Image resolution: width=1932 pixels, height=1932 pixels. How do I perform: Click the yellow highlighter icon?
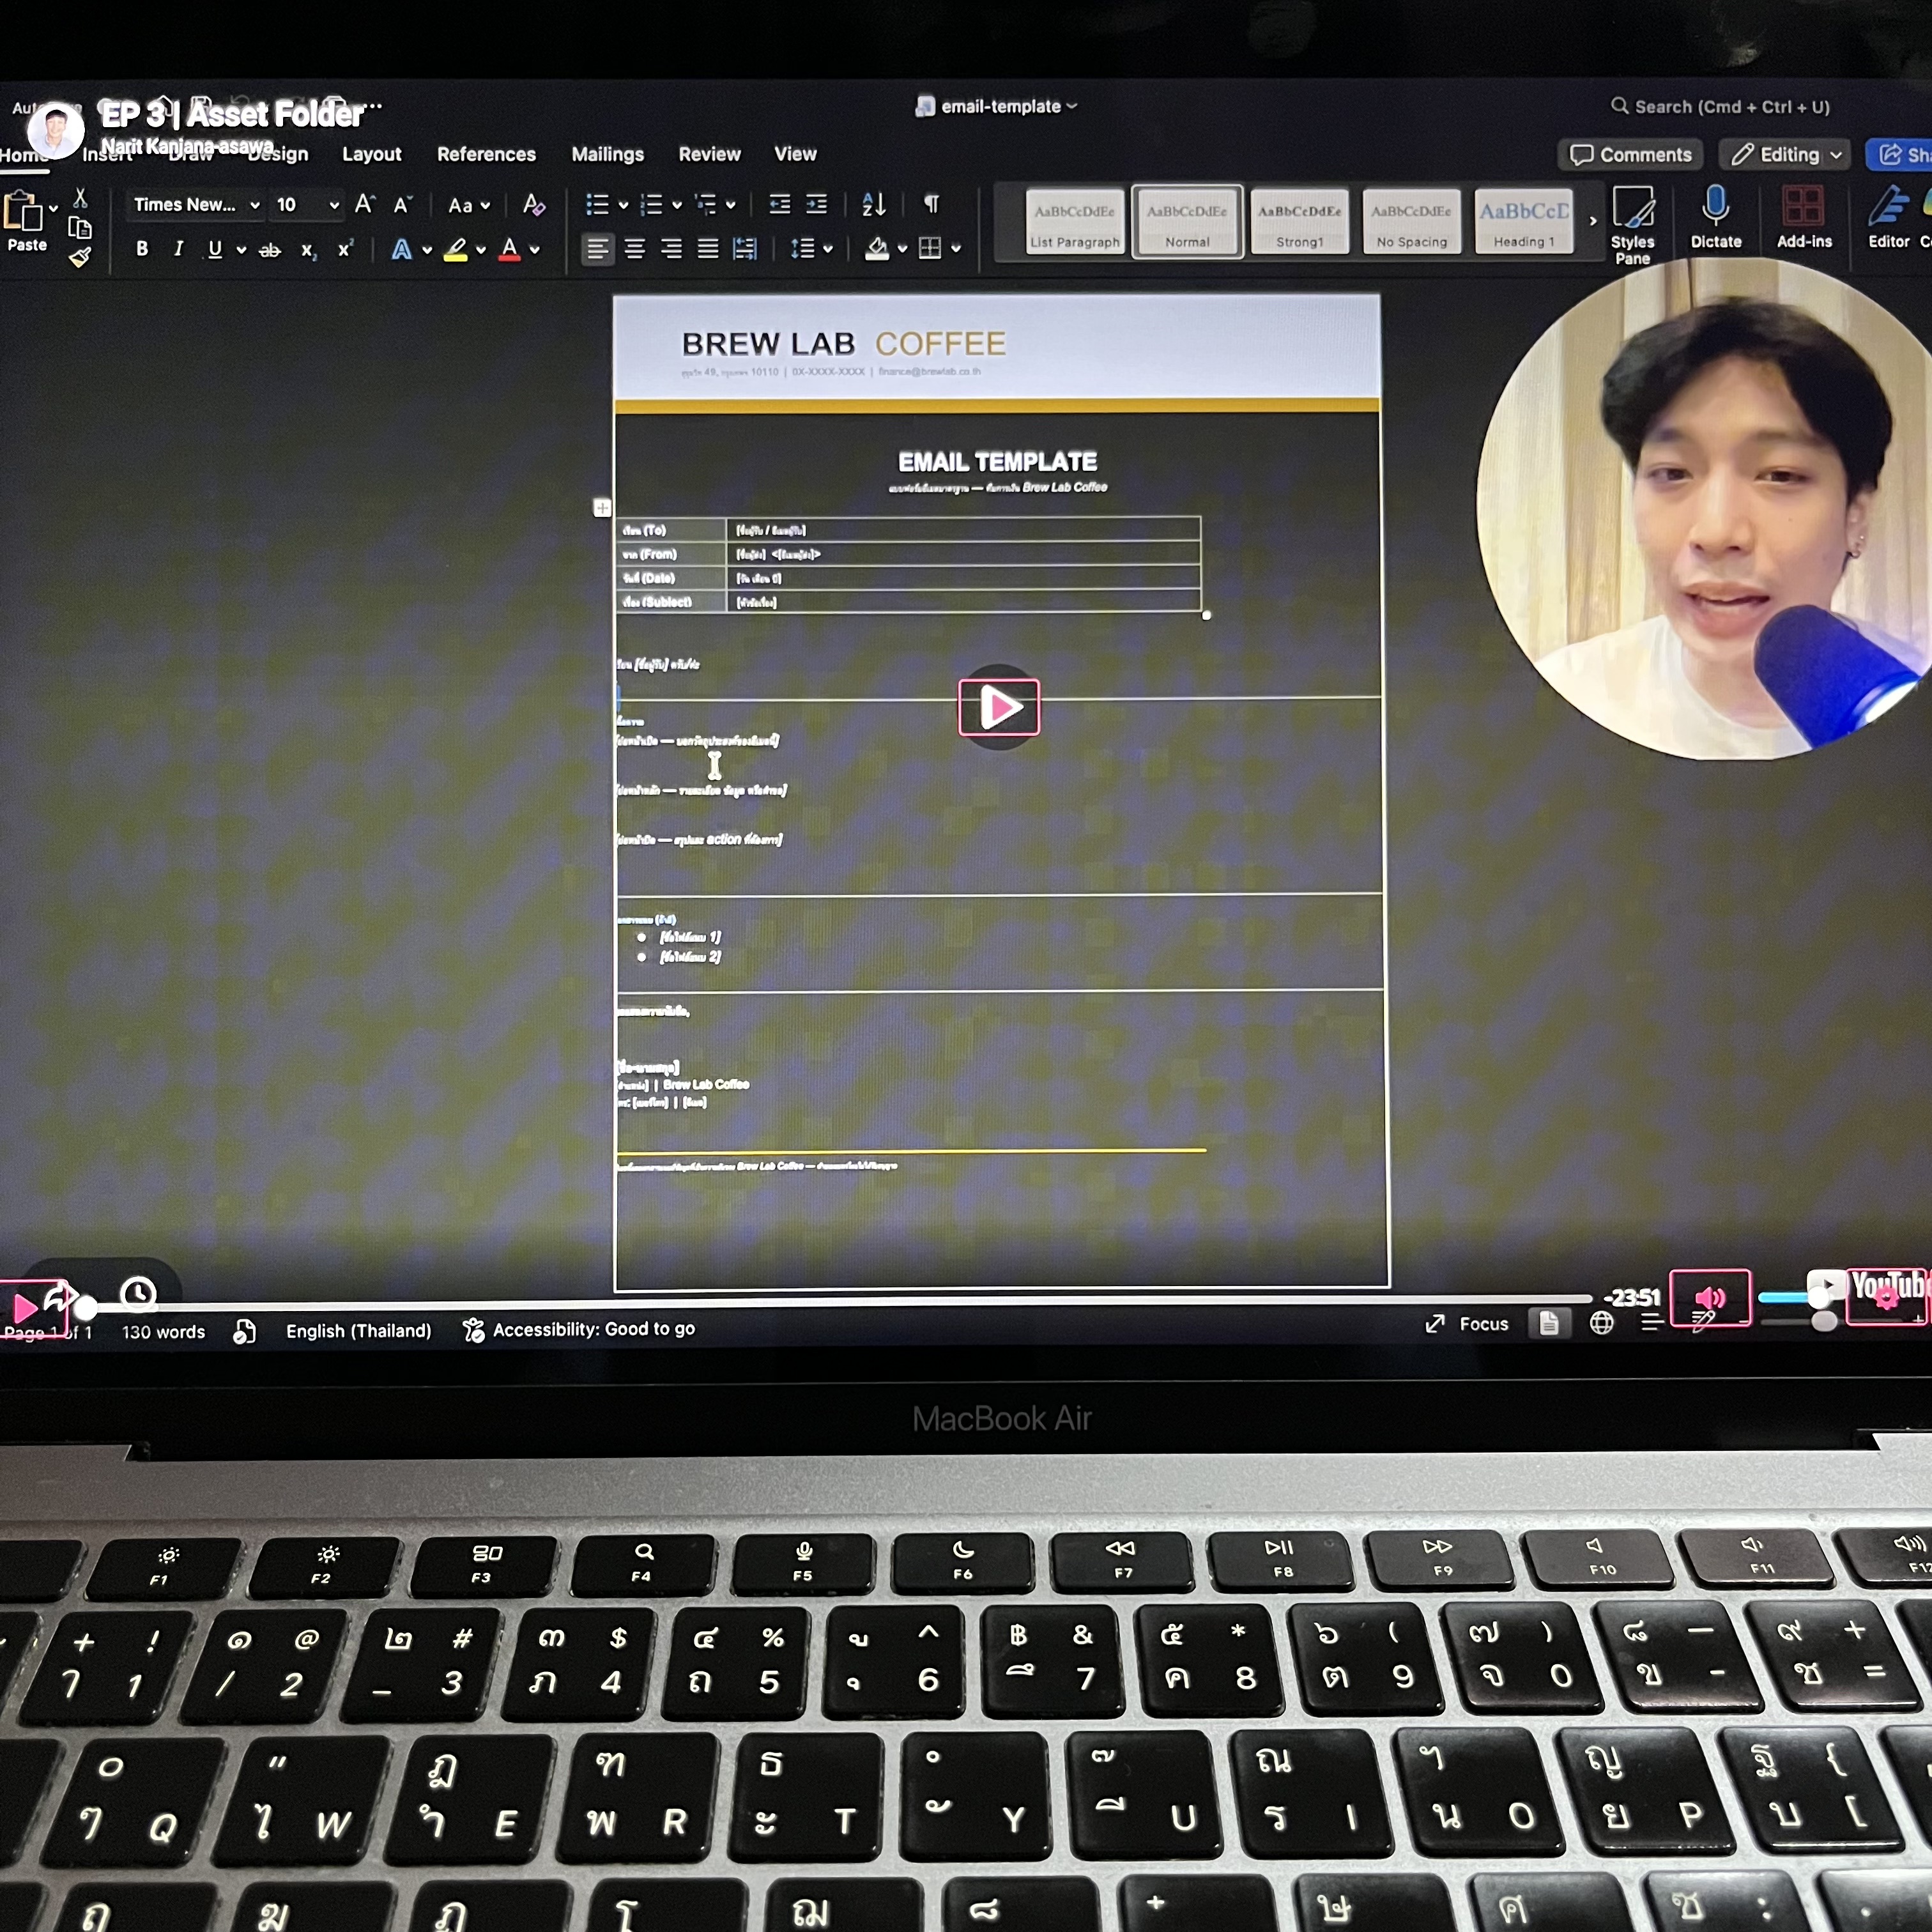tap(456, 249)
